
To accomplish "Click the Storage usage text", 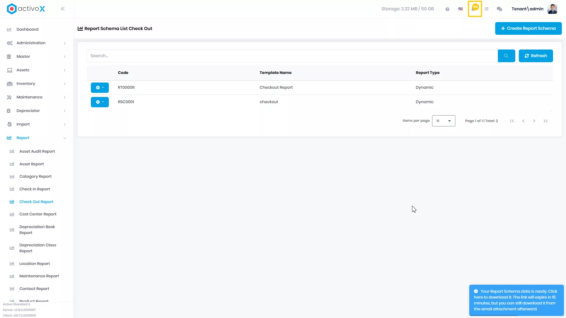I will click(408, 9).
